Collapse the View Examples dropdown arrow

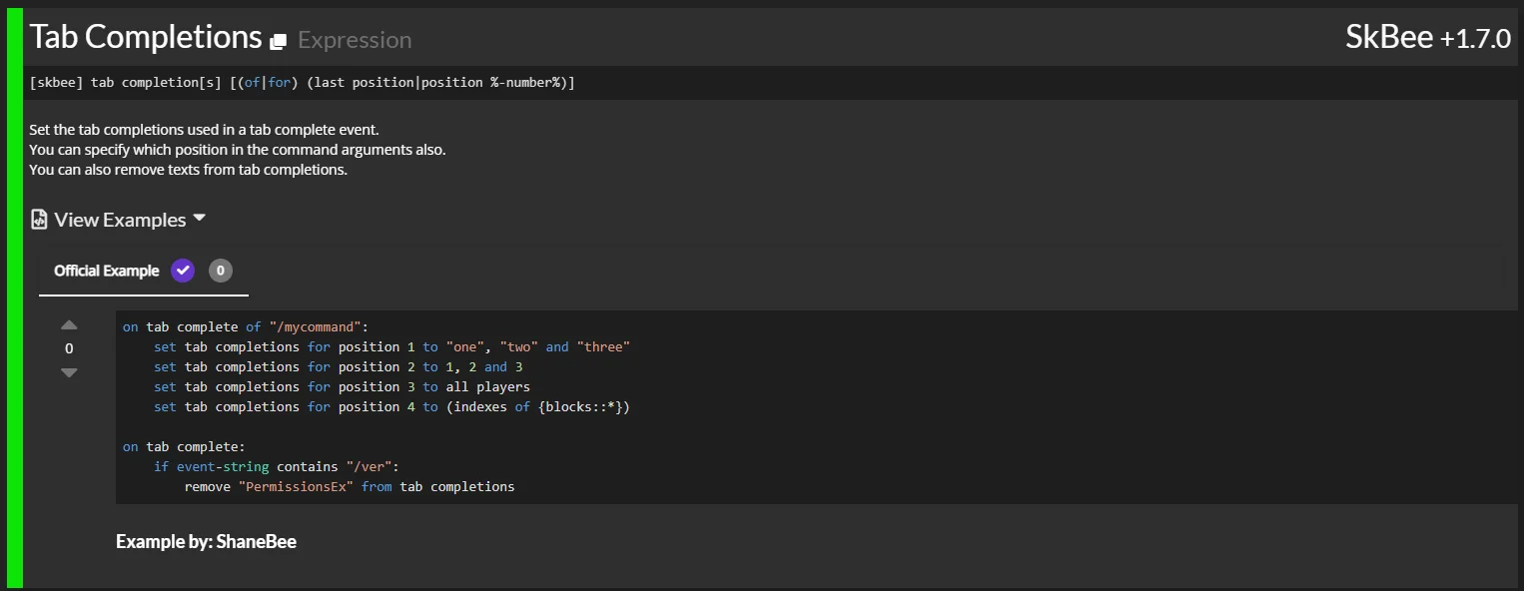click(x=199, y=218)
